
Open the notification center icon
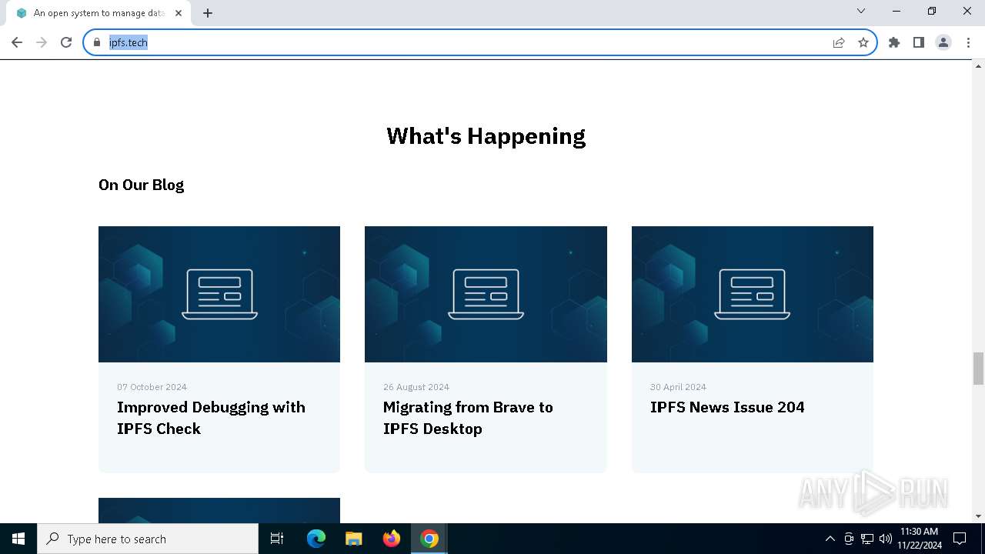[x=960, y=539]
